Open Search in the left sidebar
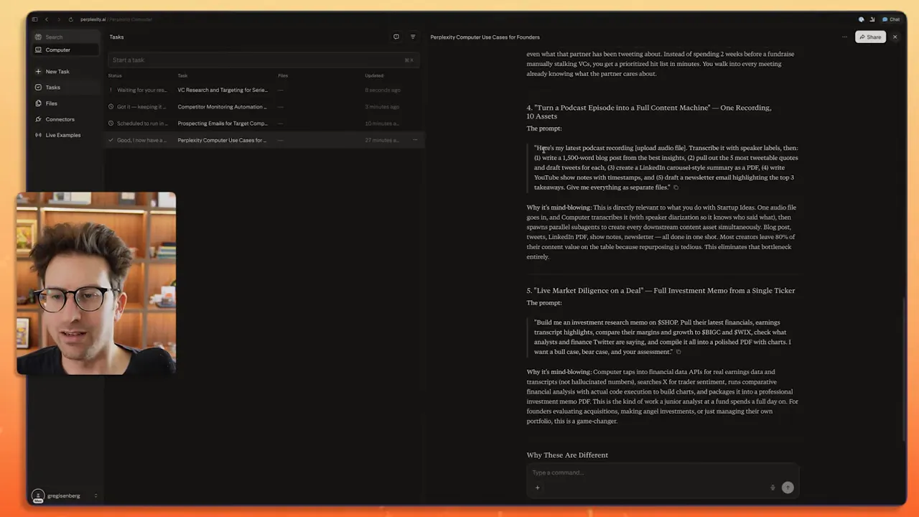The height and width of the screenshot is (517, 919). tap(66, 37)
